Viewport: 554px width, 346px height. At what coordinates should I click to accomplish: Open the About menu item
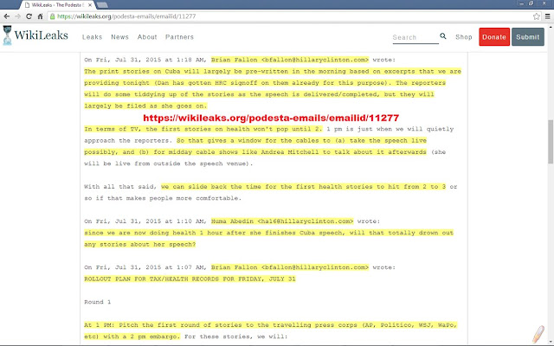tap(147, 37)
